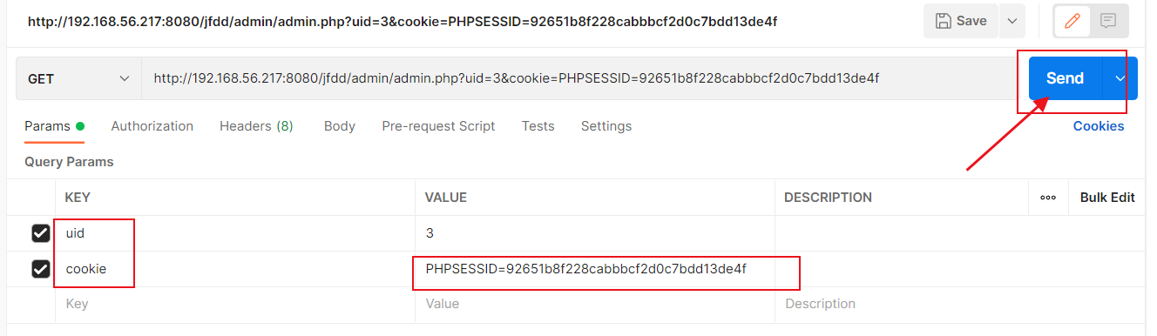Screen dimensions: 1157x336
Task: Click the Save disk icon button
Action: [961, 21]
